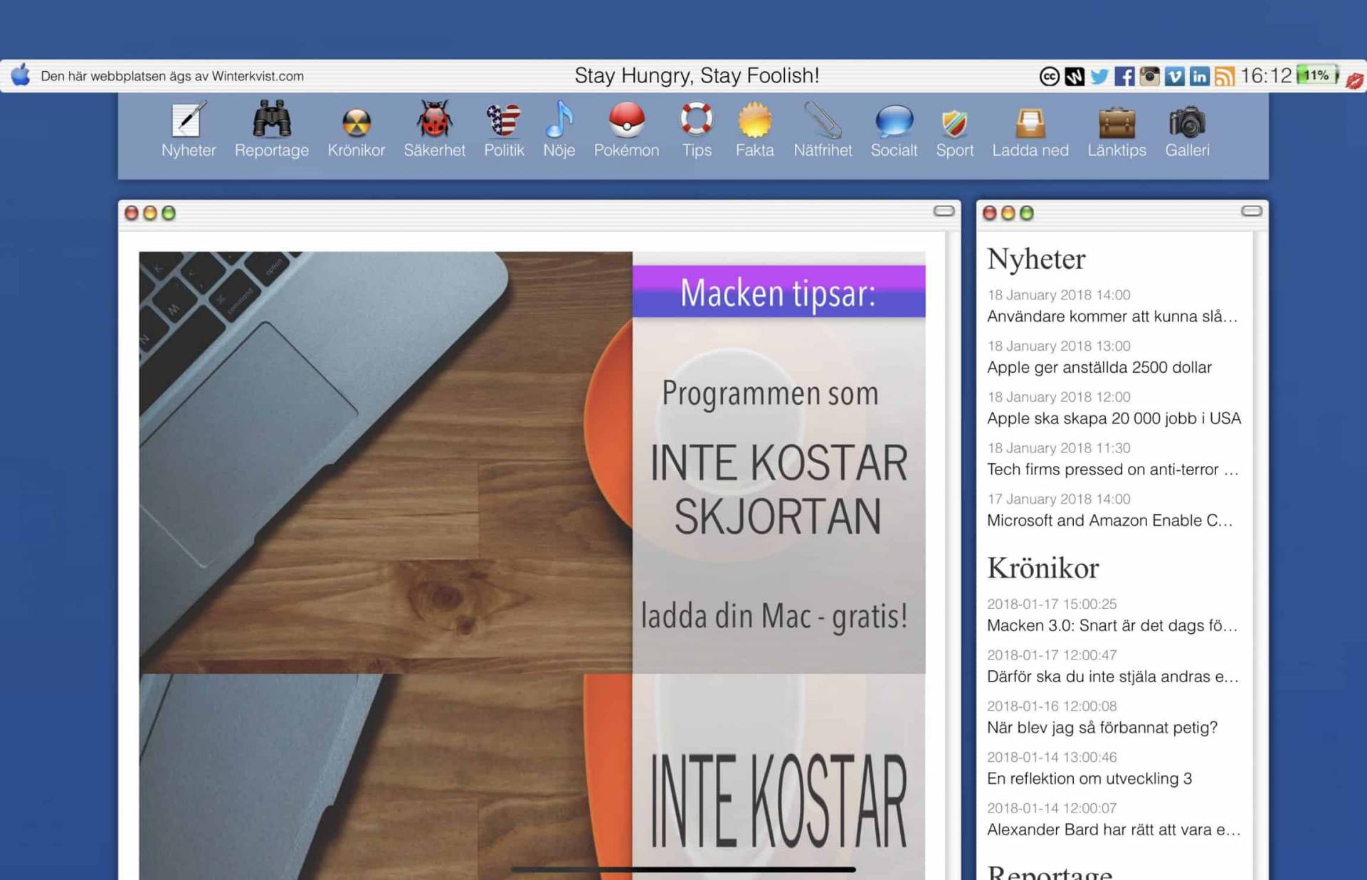Click the black W icon
Screen dimensions: 1367x880
[x=1074, y=76]
